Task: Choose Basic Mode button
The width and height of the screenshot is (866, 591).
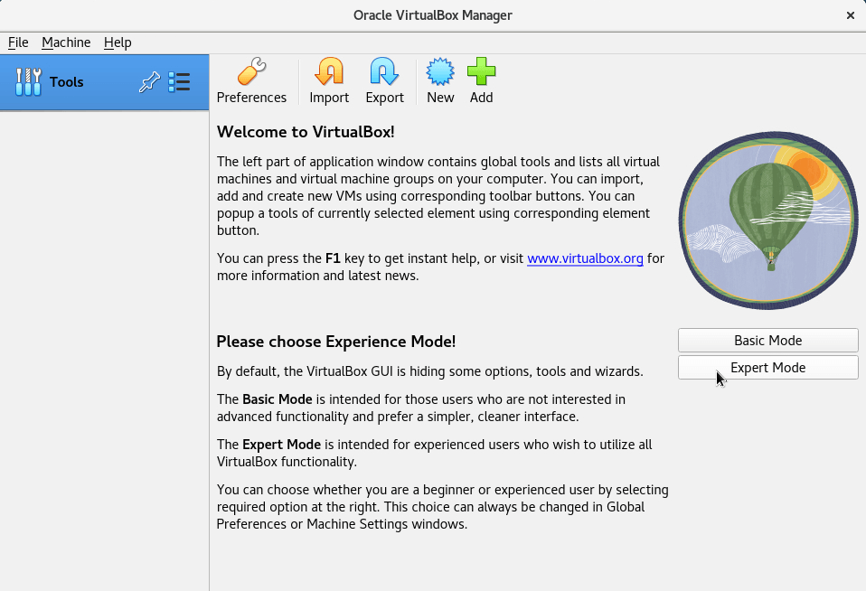Action: (767, 341)
